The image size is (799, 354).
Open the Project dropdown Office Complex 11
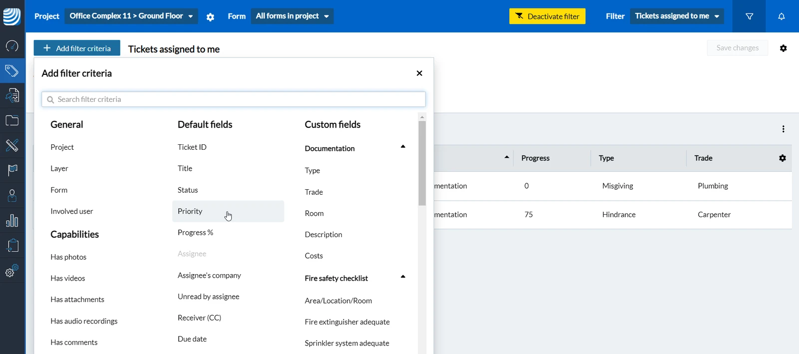coord(131,16)
